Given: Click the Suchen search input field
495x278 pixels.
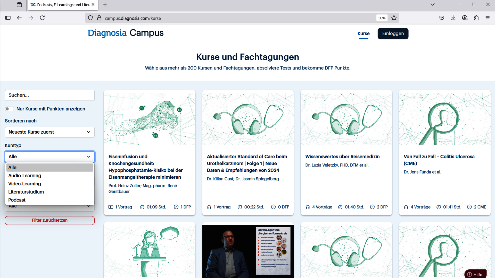Looking at the screenshot, I should 49,95.
